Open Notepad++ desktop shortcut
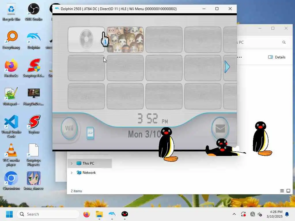295x221 pixels. tap(11, 96)
